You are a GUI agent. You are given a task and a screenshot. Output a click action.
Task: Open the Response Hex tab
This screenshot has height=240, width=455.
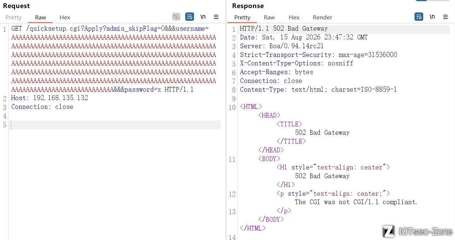tap(294, 17)
